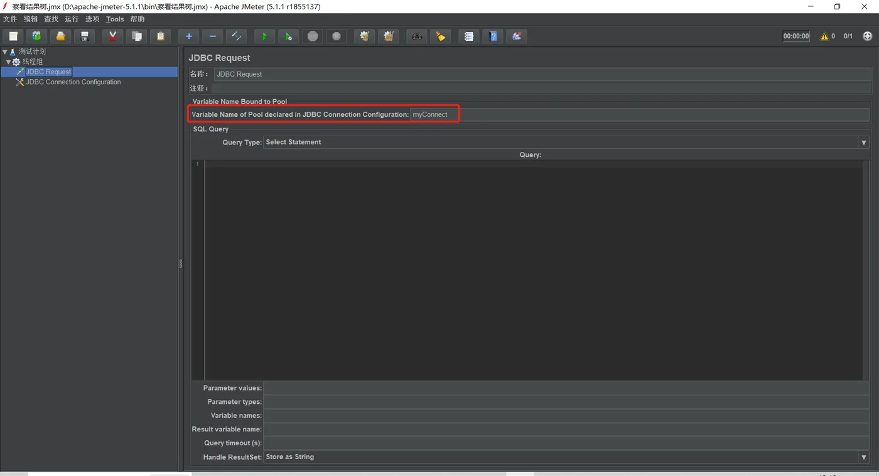Open the 编辑 menu
Screen dimensions: 879x476
tap(31, 19)
